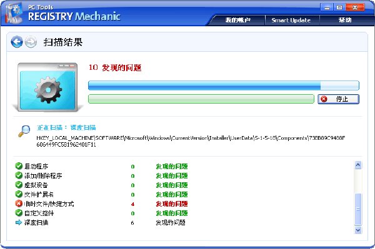
Task: Click the 扫描结果 page title
Action: click(63, 42)
